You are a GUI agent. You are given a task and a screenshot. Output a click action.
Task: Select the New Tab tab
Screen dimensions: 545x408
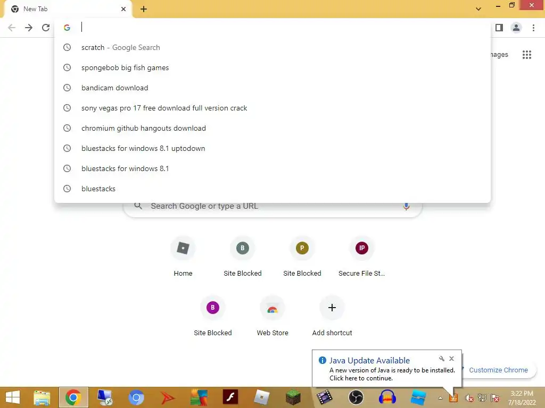68,9
